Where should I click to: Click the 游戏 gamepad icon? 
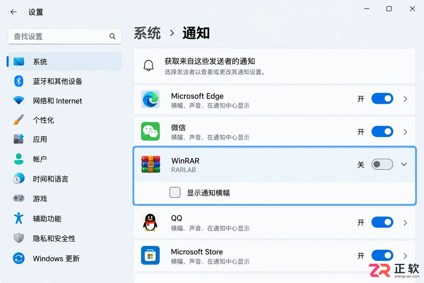(19, 198)
